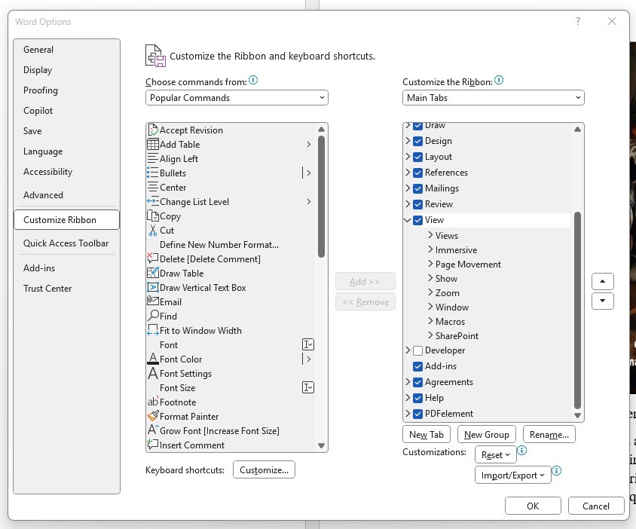
Task: Click the Find magnifier icon
Action: click(x=153, y=316)
